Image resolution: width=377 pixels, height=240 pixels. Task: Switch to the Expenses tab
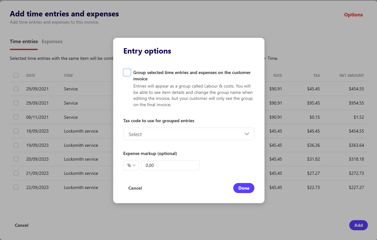pyautogui.click(x=52, y=41)
